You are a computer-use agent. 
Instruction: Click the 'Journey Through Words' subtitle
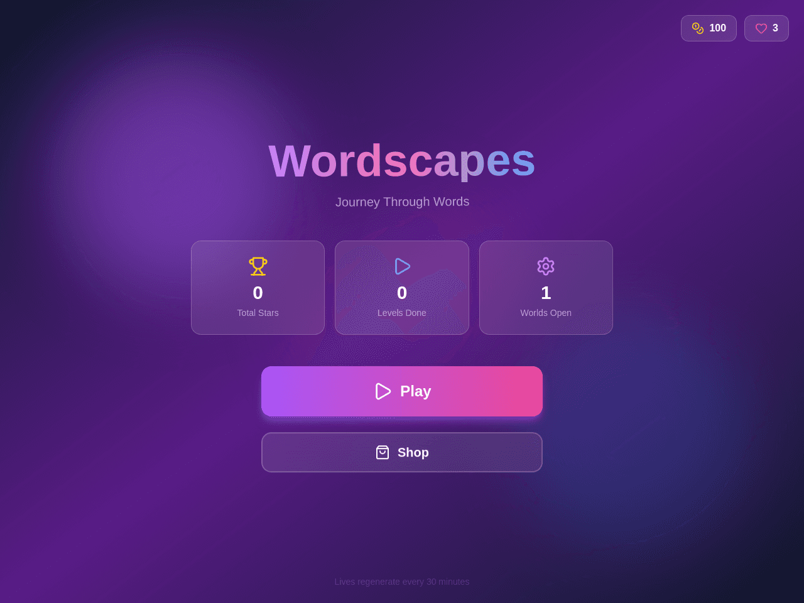pyautogui.click(x=402, y=202)
